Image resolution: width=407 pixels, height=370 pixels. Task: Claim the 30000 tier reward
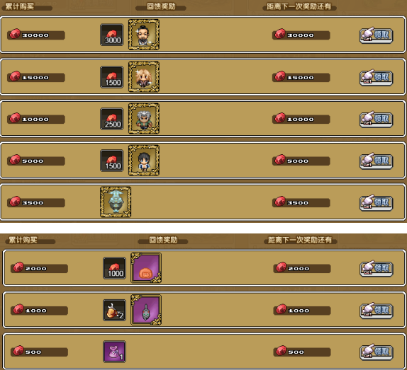(x=376, y=35)
